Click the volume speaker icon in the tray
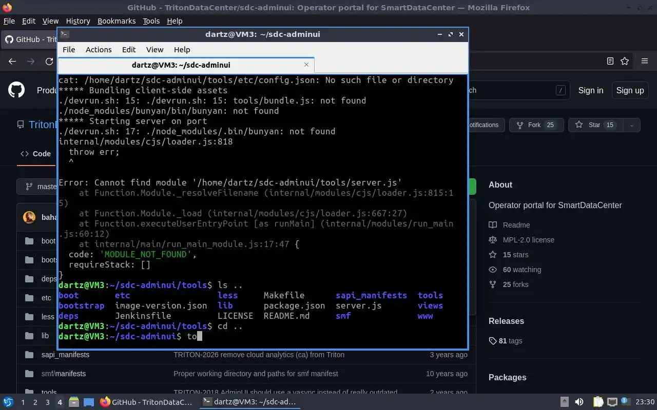 coord(579,402)
